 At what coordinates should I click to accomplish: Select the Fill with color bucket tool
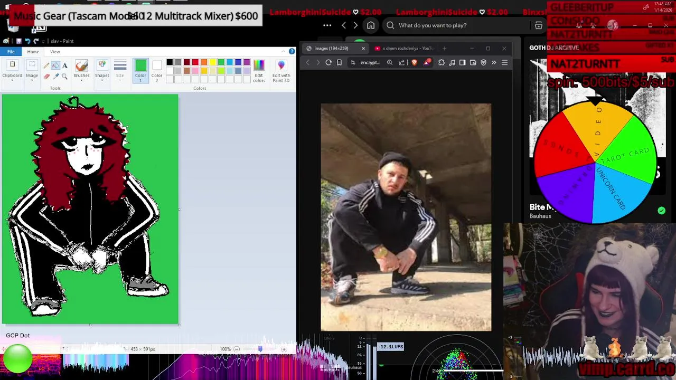(55, 65)
